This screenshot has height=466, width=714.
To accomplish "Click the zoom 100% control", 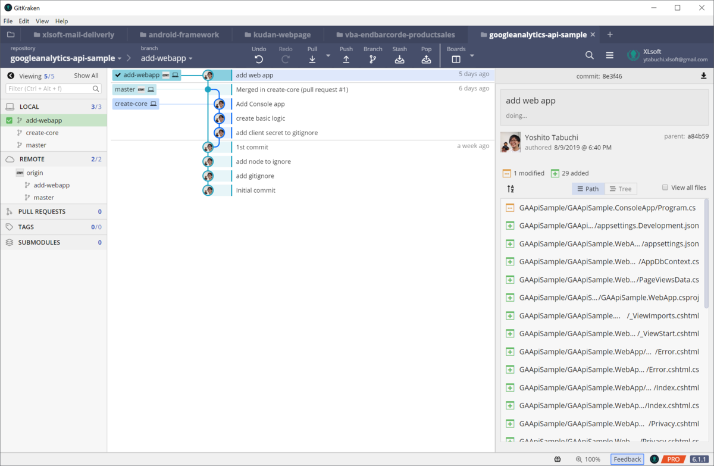I will (x=588, y=459).
